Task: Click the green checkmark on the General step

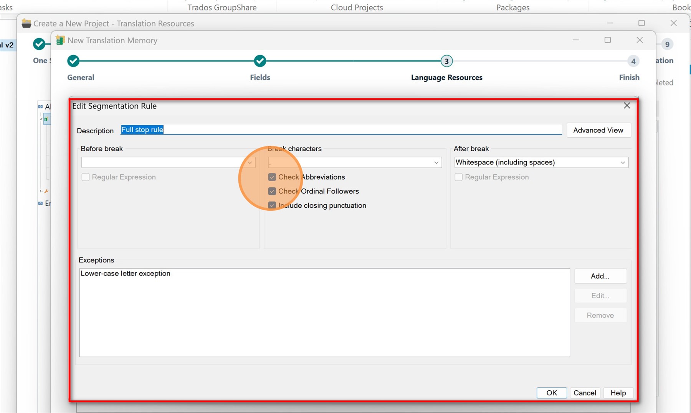Action: (x=73, y=61)
